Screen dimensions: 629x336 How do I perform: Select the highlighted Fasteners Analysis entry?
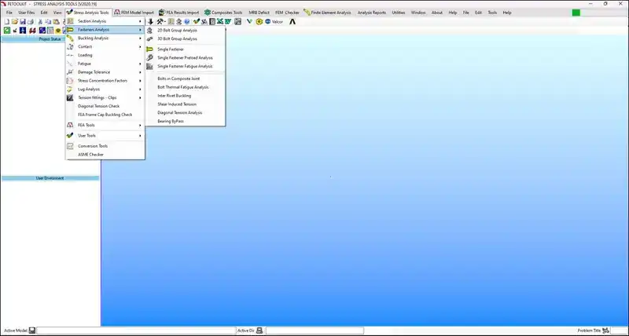click(105, 30)
